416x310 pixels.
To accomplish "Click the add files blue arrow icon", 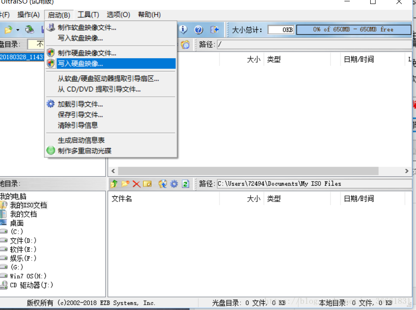I will [x=163, y=183].
